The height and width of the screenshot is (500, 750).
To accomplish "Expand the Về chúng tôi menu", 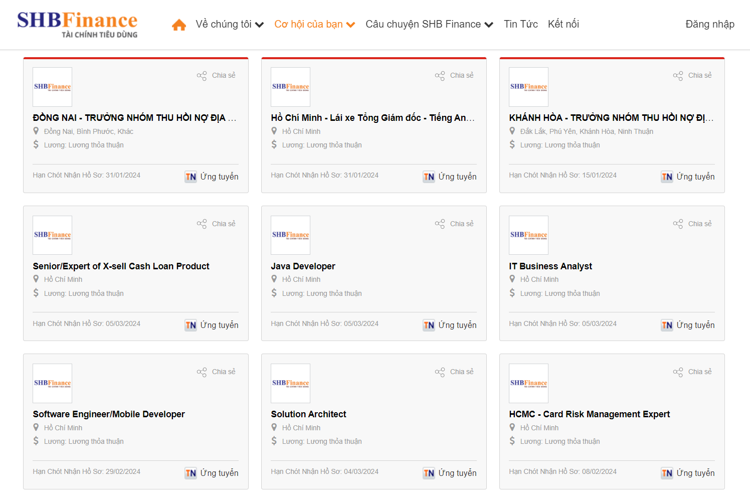I will (x=230, y=24).
